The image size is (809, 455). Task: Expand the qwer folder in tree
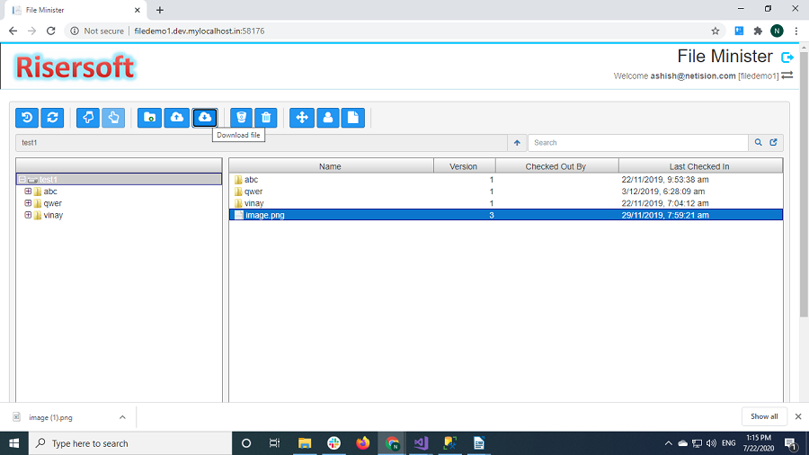point(28,203)
